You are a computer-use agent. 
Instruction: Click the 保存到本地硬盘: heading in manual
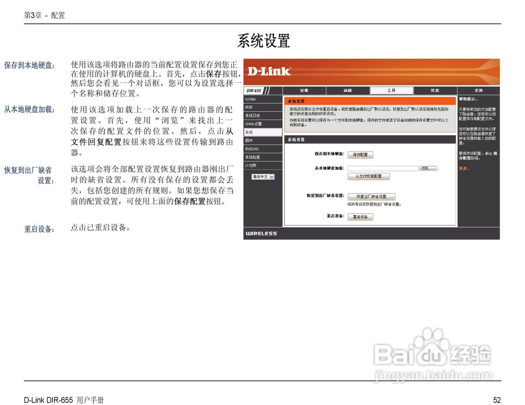click(30, 65)
